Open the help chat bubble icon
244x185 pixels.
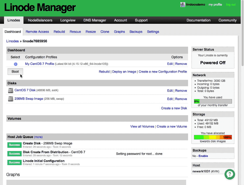pyautogui.click(x=229, y=174)
